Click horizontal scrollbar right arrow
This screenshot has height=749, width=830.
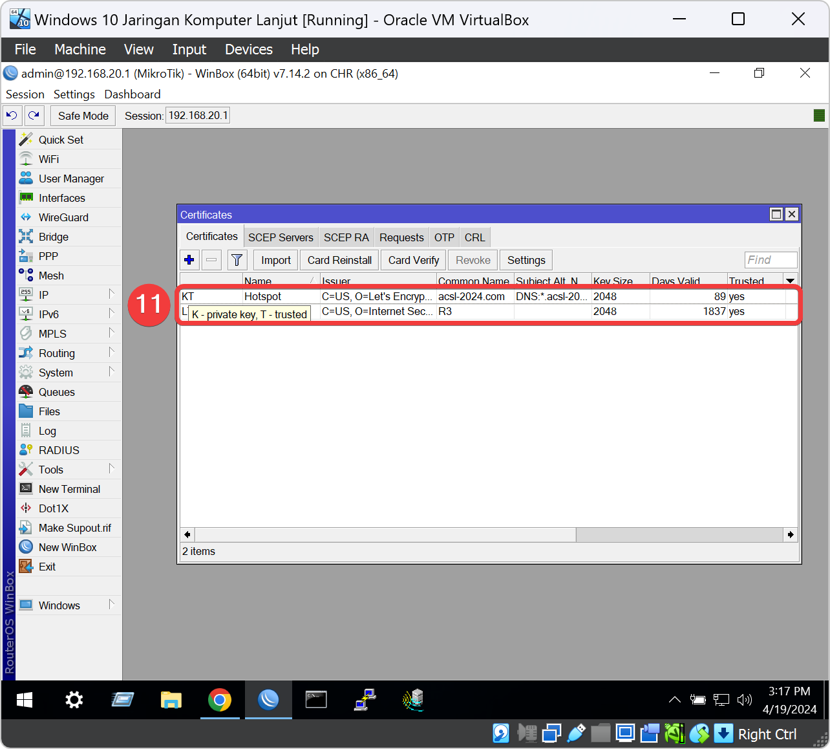(x=791, y=534)
